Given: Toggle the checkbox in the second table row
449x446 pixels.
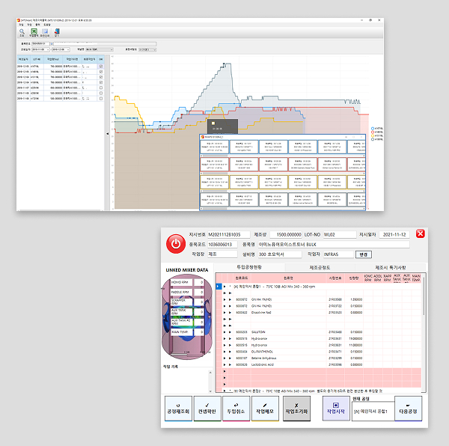Looking at the screenshot, I should pos(101,73).
